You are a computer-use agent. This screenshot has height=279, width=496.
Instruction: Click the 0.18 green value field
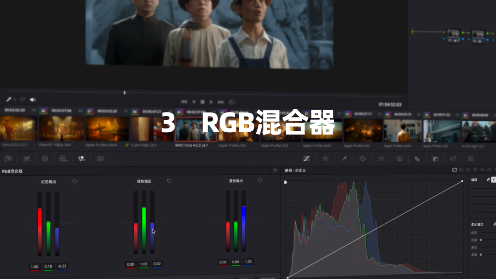[x=49, y=267]
